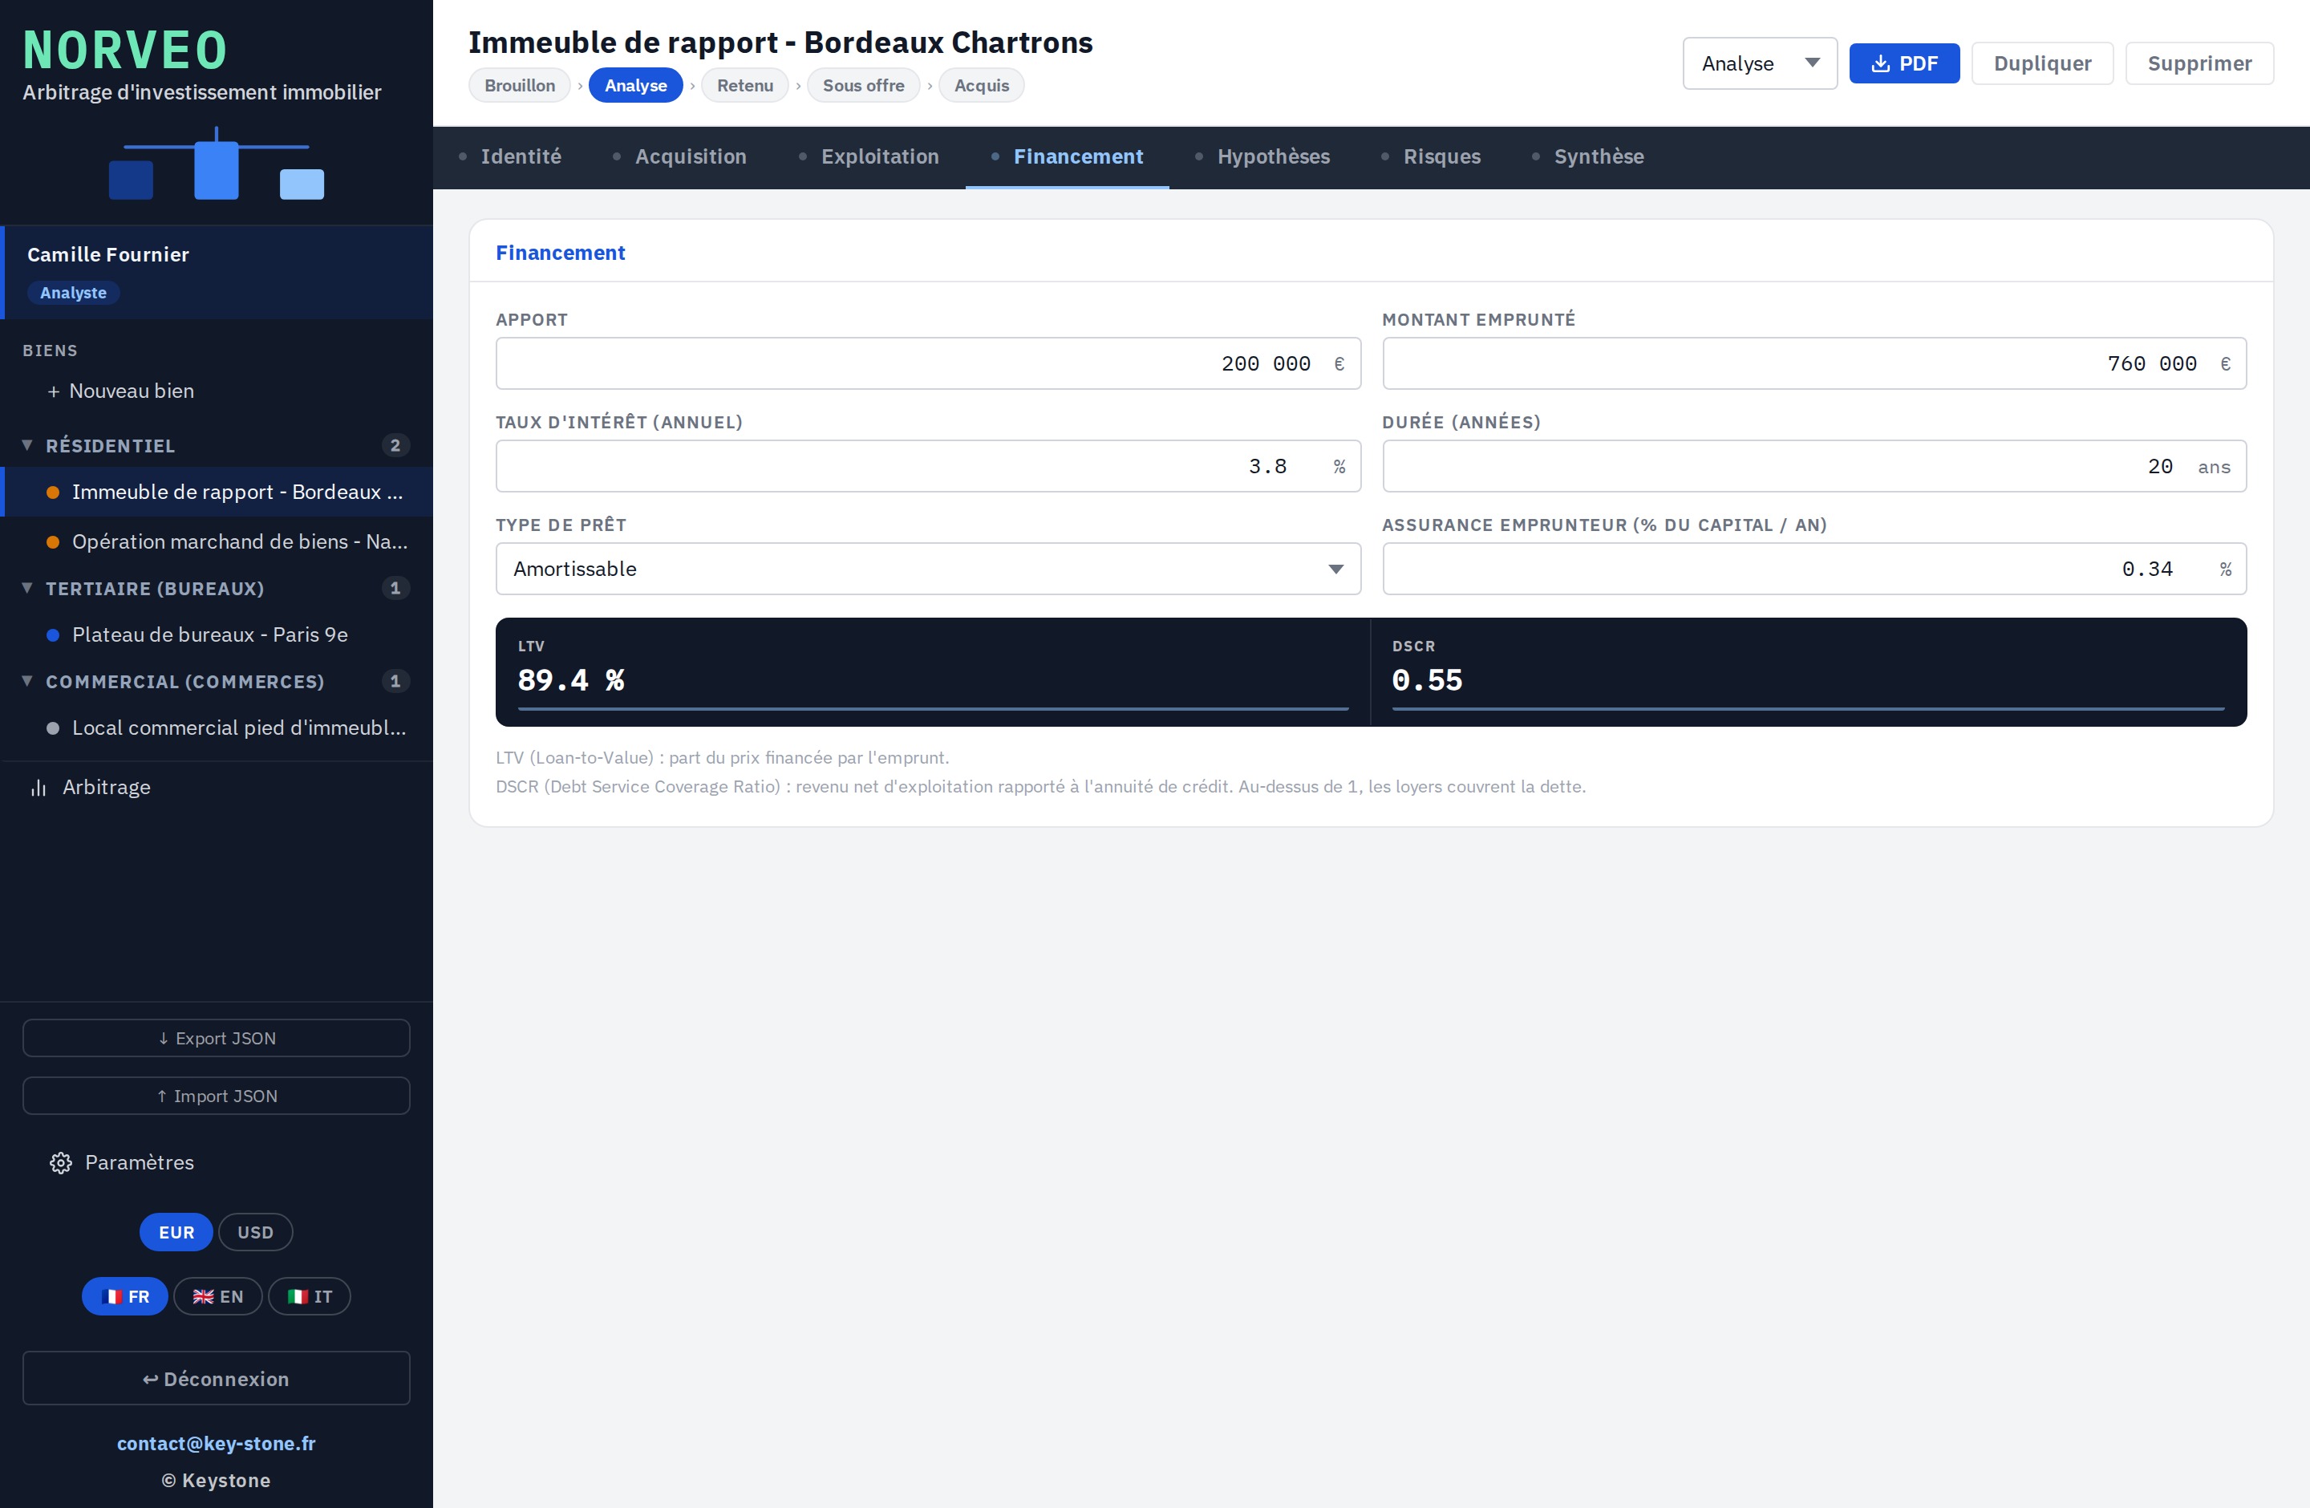Click the blue dot beside Plateau de bureaux

click(x=54, y=634)
